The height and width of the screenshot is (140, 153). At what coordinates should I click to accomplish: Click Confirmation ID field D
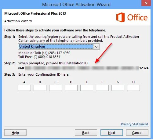pyautogui.click(x=71, y=88)
